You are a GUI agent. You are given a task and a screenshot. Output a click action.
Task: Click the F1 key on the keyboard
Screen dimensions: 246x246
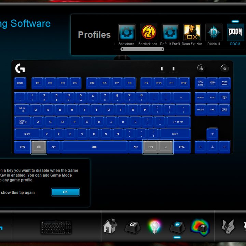(38, 83)
